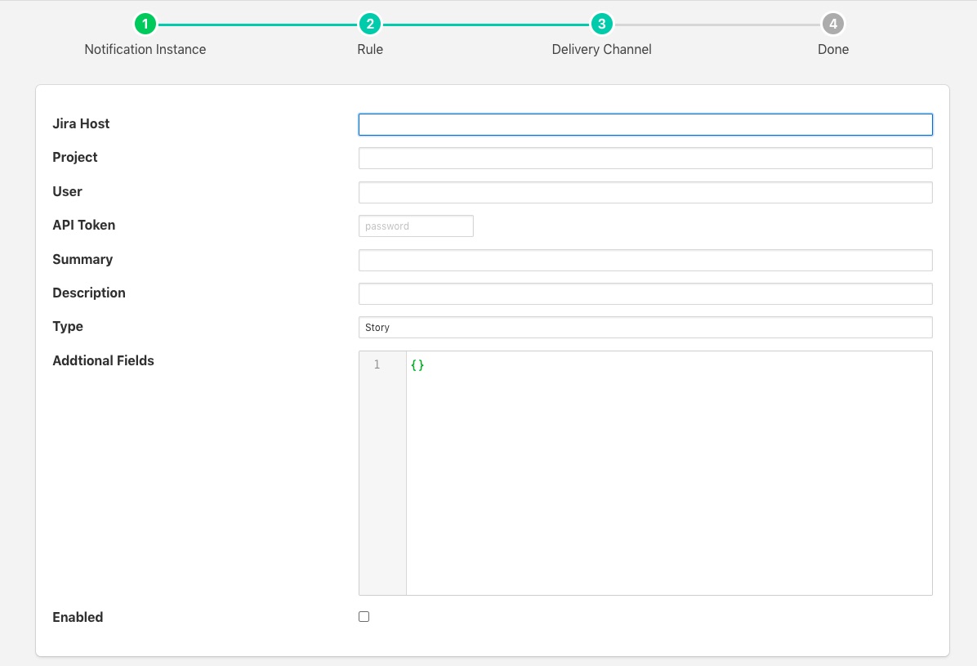Click the Jira Host label
This screenshot has width=977, height=666.
click(81, 123)
